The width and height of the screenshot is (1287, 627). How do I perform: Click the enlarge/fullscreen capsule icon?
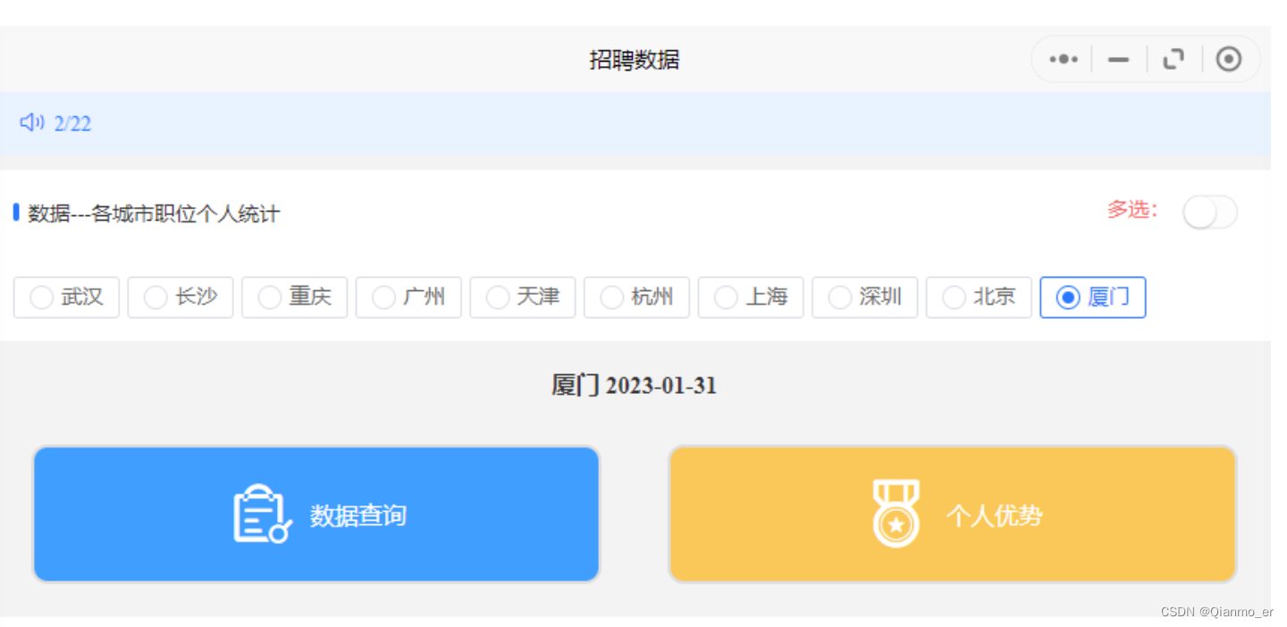coord(1173,58)
